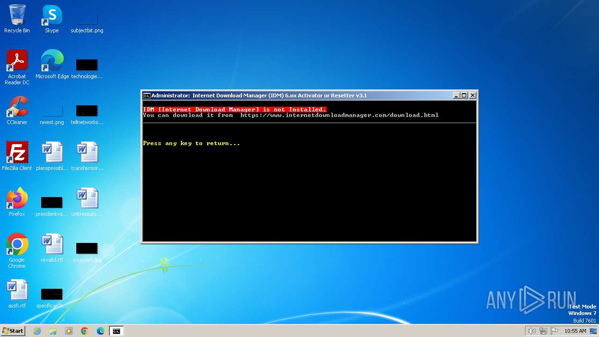
Task: Select the Microsoft Edge desktop shortcut
Action: tap(52, 65)
